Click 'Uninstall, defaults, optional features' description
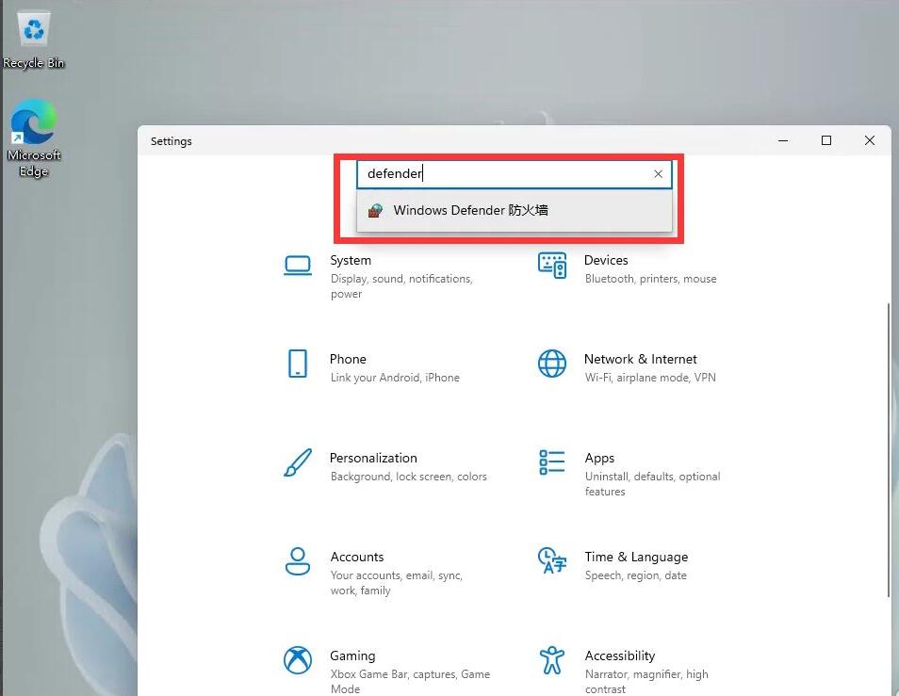899x696 pixels. click(652, 483)
